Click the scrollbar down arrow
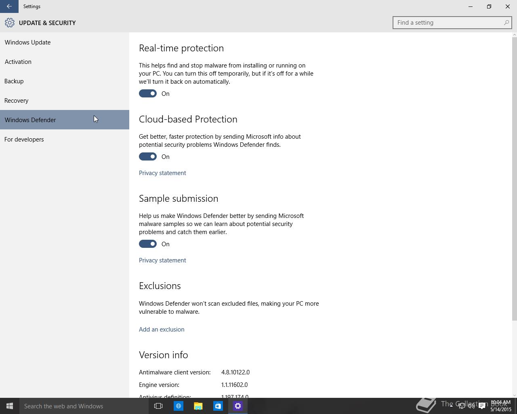517x414 pixels. (514, 395)
